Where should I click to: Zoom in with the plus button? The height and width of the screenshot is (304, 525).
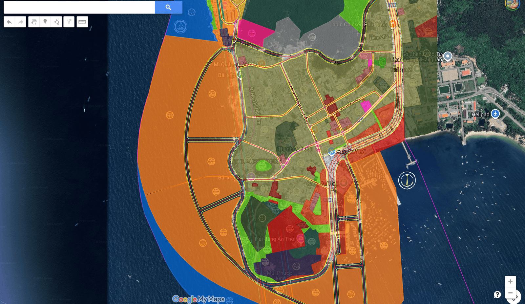click(x=510, y=281)
